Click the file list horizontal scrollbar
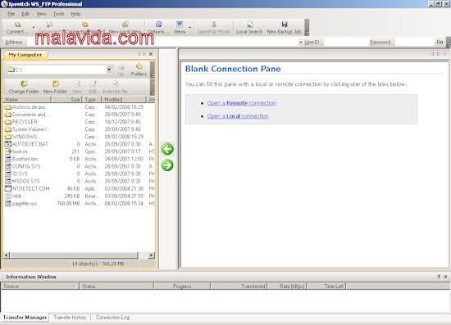Screen dimensions: 451x325 (x=74, y=255)
